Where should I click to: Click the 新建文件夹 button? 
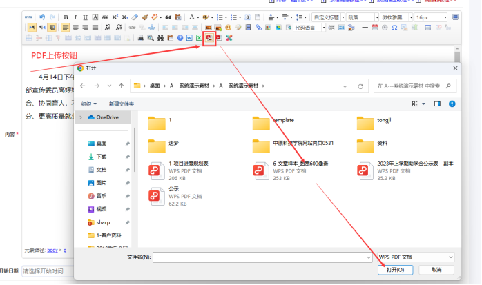pos(123,104)
